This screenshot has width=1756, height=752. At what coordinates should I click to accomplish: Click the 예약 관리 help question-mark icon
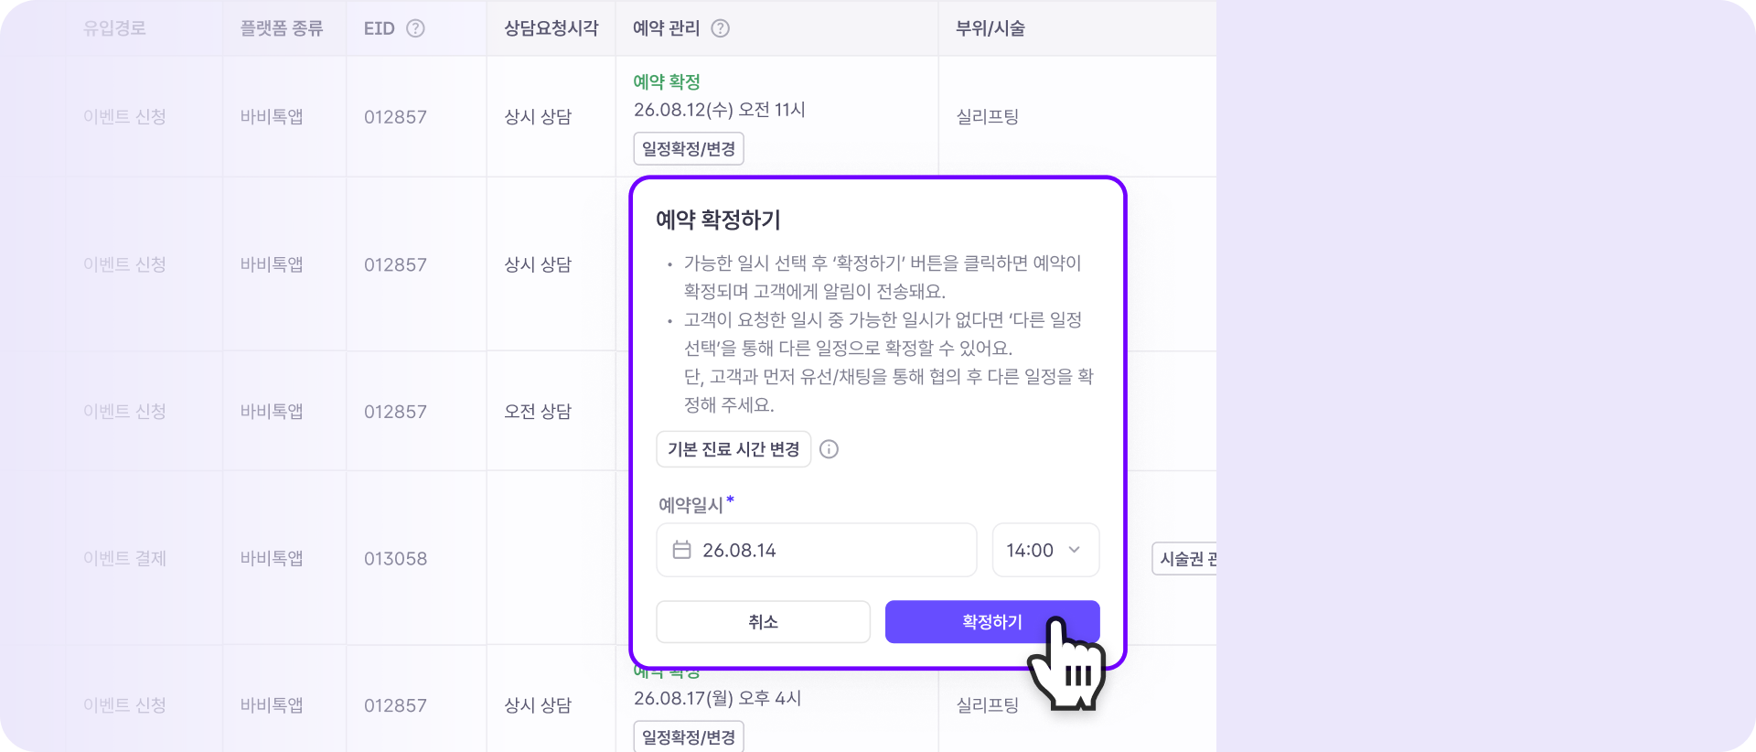[x=721, y=28]
